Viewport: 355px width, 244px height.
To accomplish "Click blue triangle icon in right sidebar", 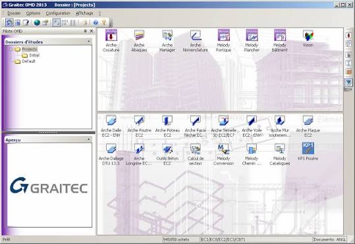I will [348, 82].
